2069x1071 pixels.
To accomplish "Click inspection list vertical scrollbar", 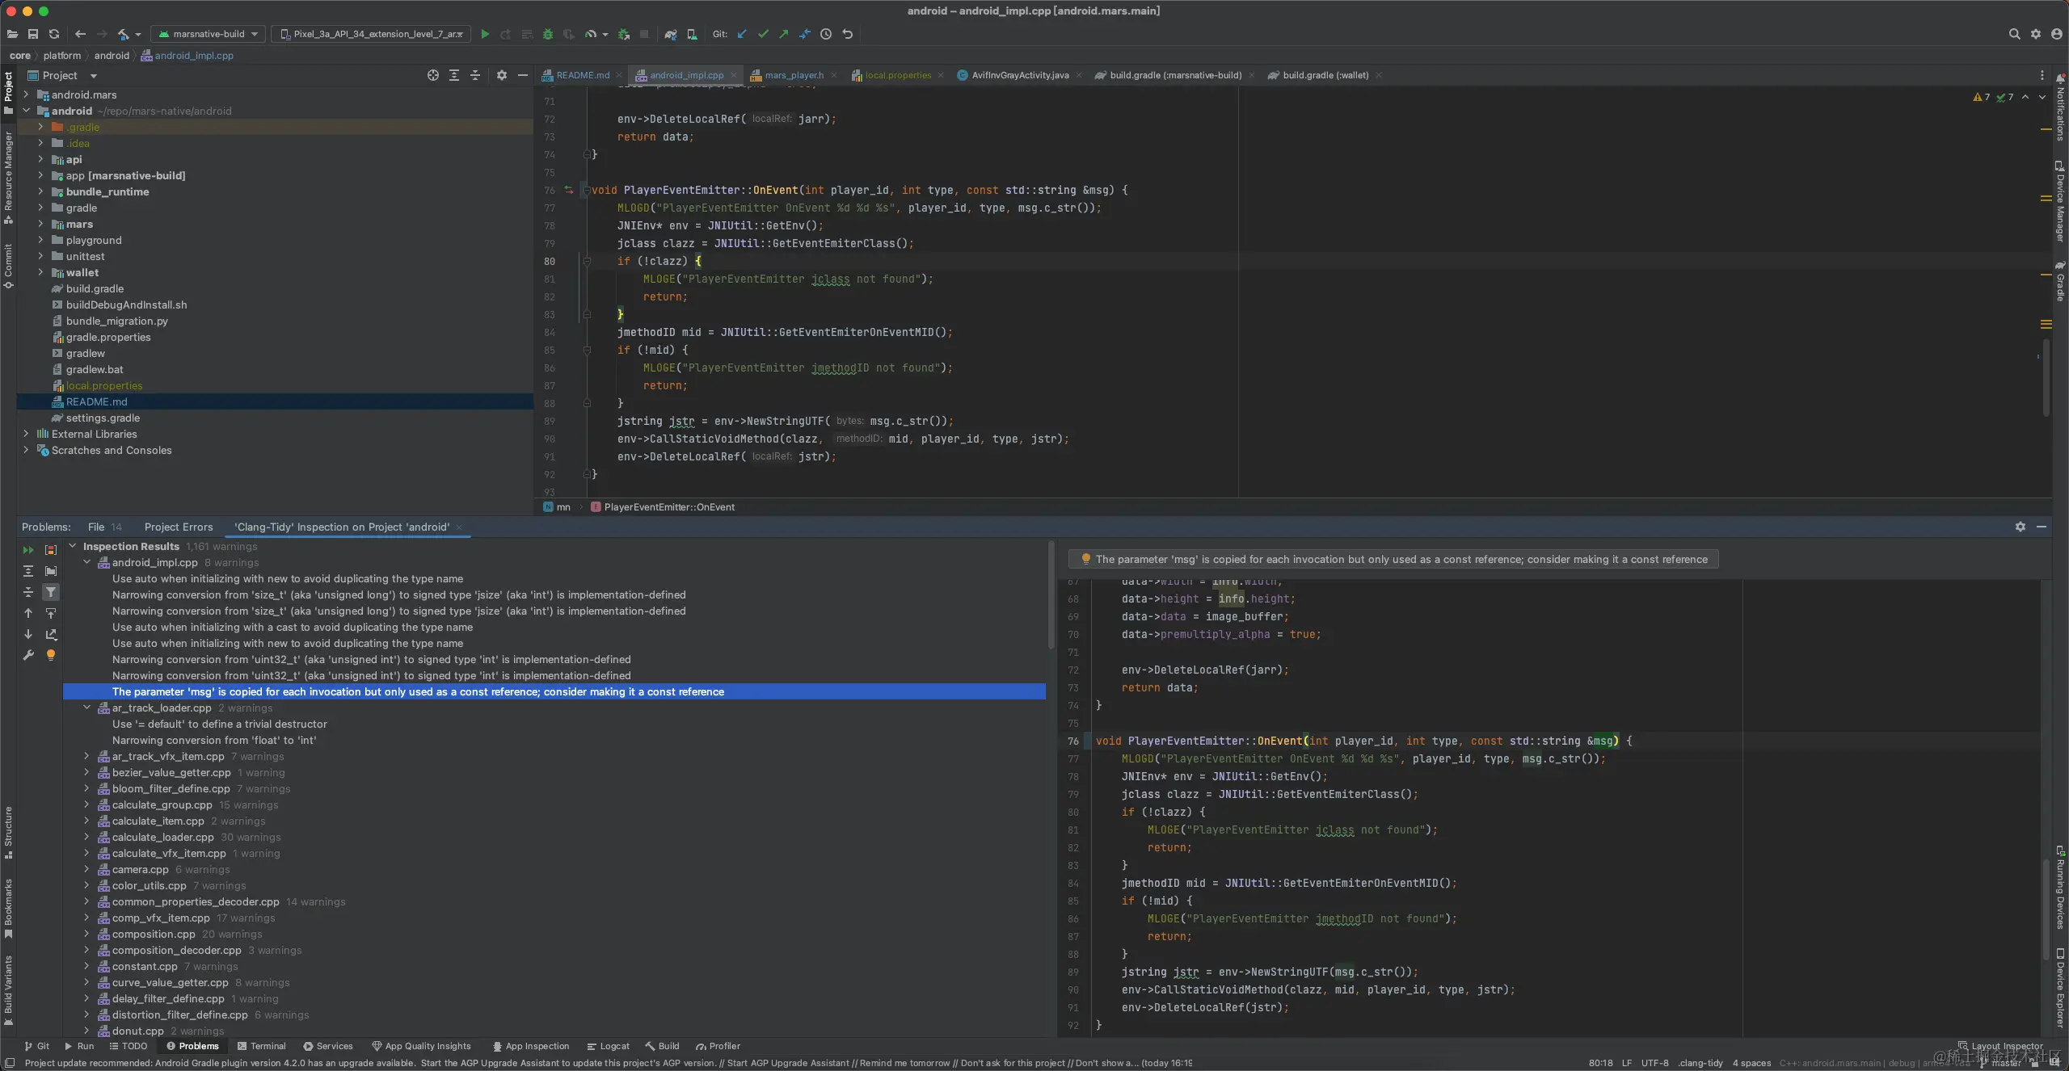I will tap(1051, 596).
